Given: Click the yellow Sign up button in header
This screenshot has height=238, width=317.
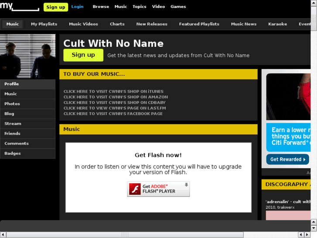Looking at the screenshot, I should tap(56, 7).
